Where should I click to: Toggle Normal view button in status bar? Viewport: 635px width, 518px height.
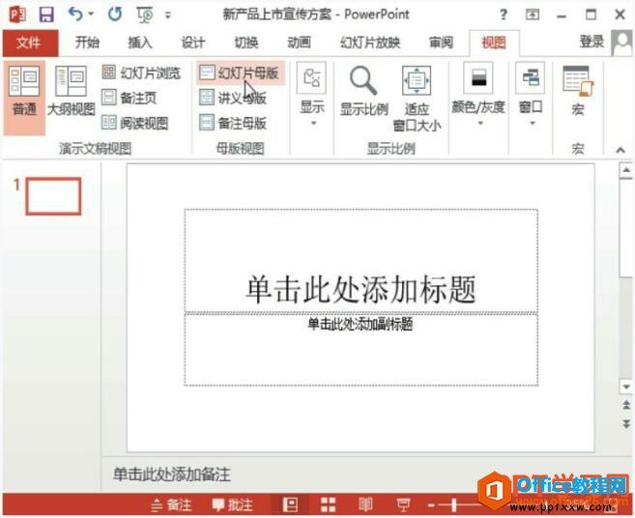(290, 505)
